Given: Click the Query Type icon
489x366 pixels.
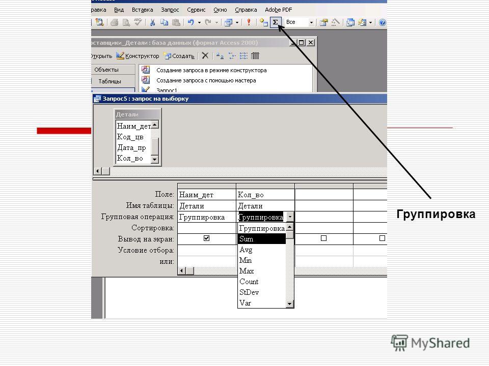Looking at the screenshot, I should pos(229,22).
